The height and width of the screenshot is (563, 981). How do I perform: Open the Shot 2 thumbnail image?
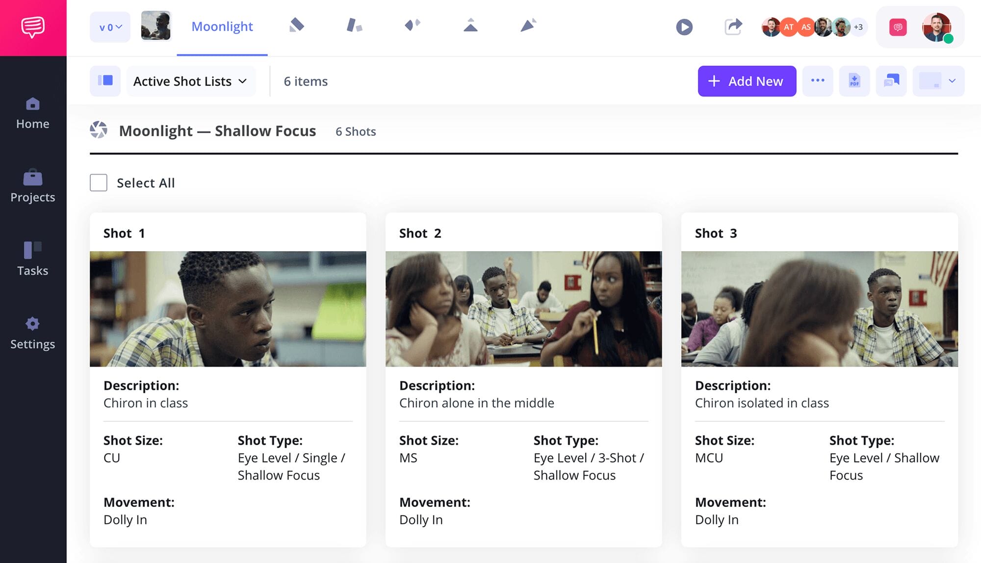[524, 309]
